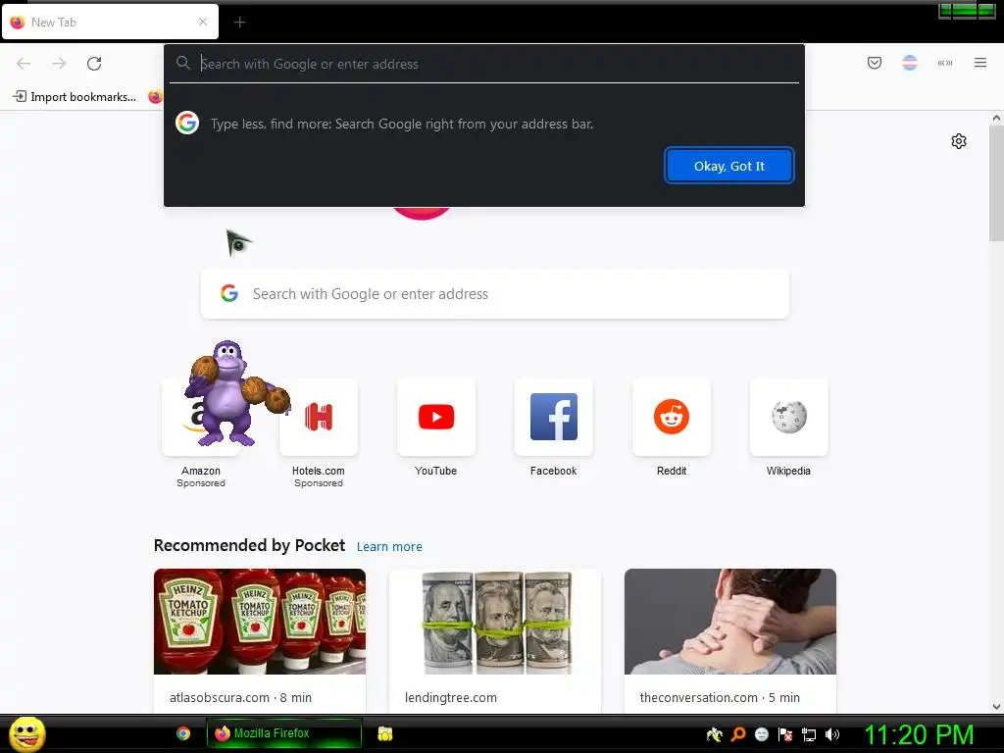Viewport: 1004px width, 753px height.
Task: Open theconversation.com neck pain article
Action: (x=729, y=640)
